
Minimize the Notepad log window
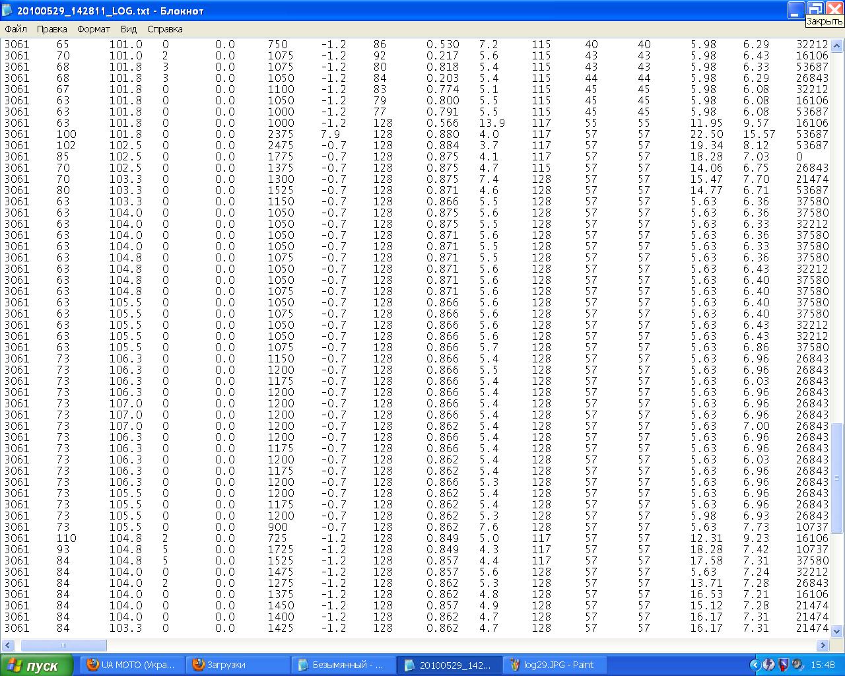click(796, 10)
